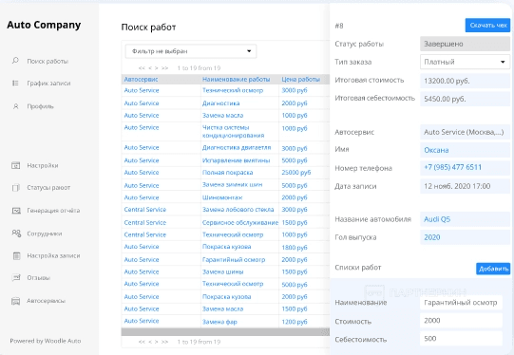Sort by Наименование работы column header
This screenshot has height=355, width=514.
(x=236, y=79)
